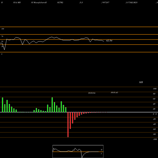Click the RSI axis label 100
The image size is (158, 158).
3,29
